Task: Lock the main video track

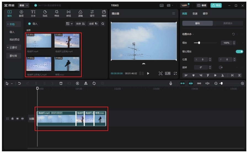Action: pyautogui.click(x=12, y=119)
